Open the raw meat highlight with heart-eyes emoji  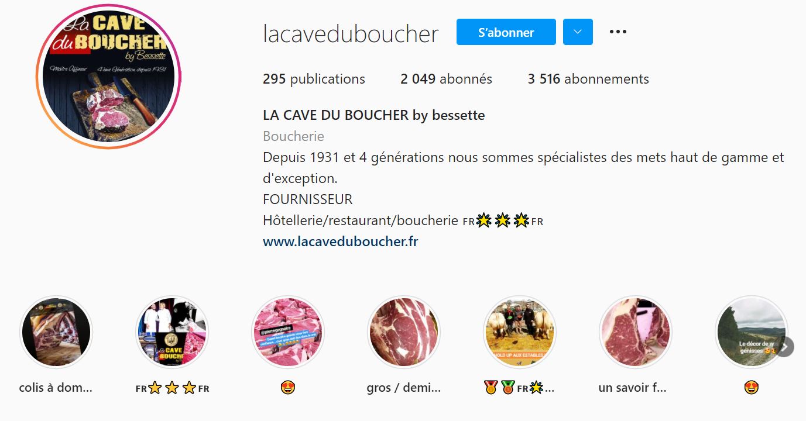tap(288, 332)
